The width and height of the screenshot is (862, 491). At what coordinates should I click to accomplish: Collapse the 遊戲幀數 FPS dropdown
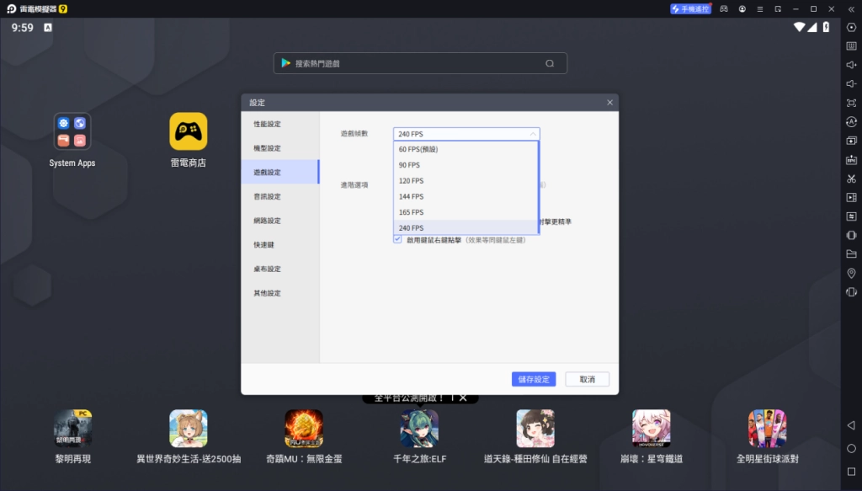click(x=532, y=134)
